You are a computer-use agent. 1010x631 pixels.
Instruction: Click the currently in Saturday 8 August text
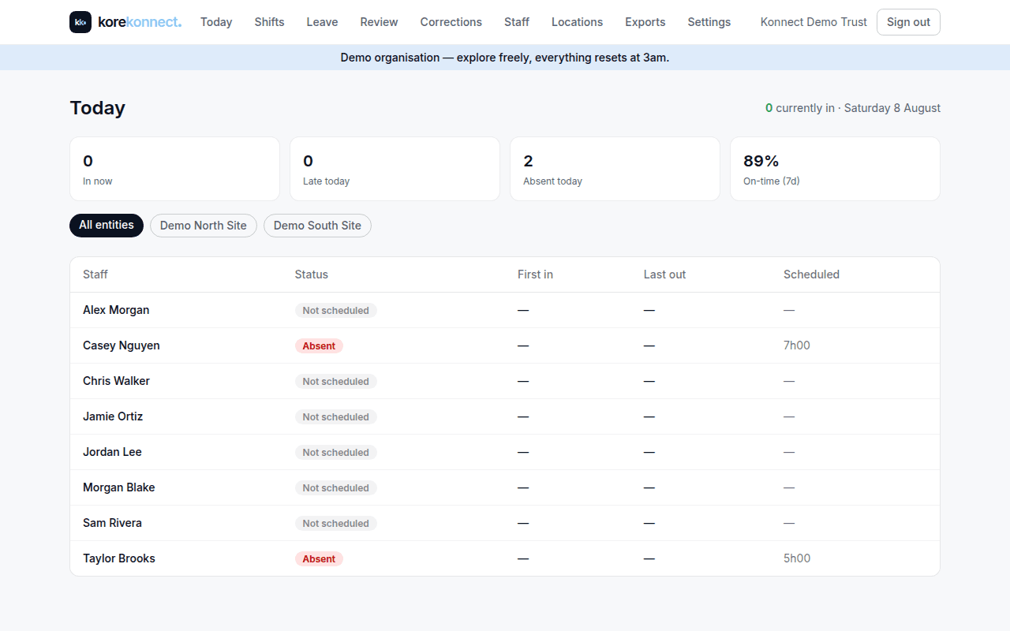pyautogui.click(x=853, y=108)
